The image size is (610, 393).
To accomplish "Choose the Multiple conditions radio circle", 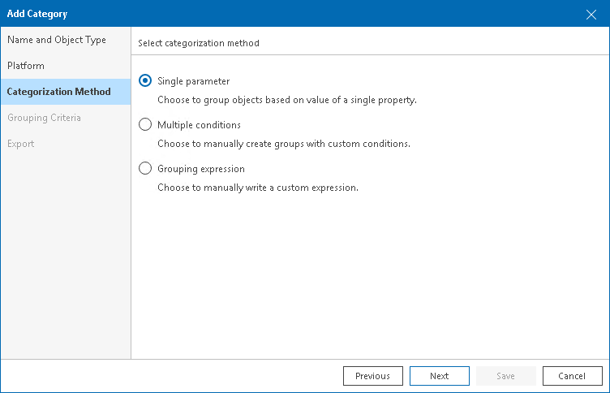I will (145, 125).
